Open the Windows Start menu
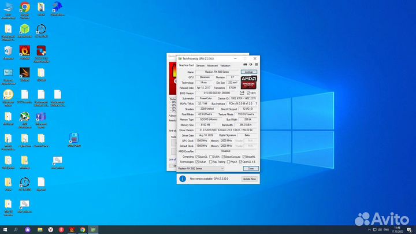 pyautogui.click(x=5, y=230)
